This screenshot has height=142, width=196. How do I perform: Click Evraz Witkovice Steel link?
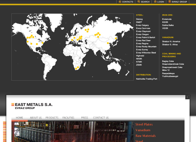146,53
